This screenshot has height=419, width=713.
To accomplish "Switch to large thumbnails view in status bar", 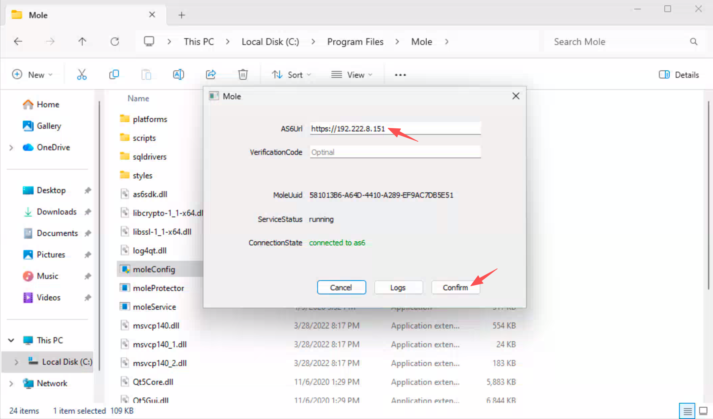I will [703, 411].
